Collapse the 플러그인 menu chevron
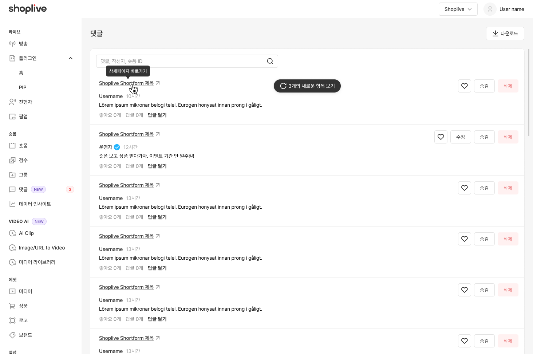Screen dimensions: 533x354 71,58
